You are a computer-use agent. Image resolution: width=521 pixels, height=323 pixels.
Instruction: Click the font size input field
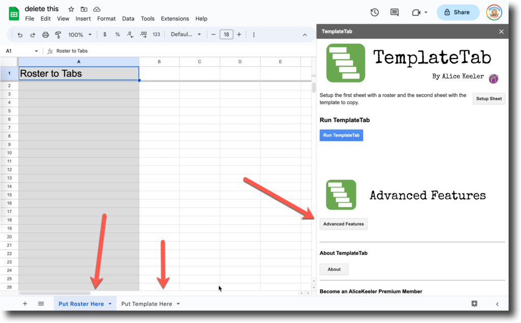226,35
